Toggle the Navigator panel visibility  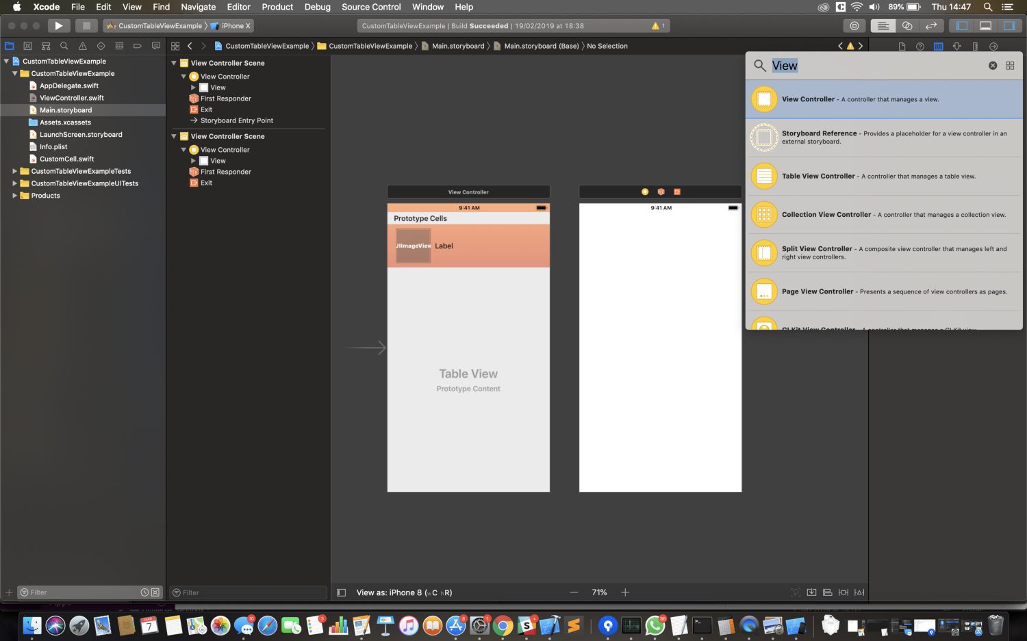pyautogui.click(x=962, y=26)
